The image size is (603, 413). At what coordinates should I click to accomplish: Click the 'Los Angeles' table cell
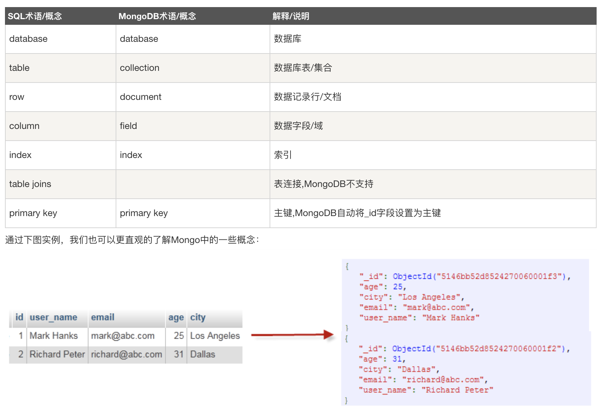click(215, 336)
